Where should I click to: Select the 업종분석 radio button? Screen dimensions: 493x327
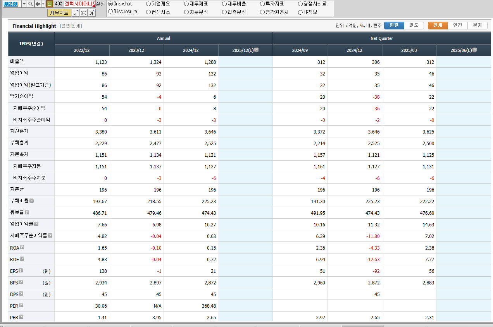point(224,12)
